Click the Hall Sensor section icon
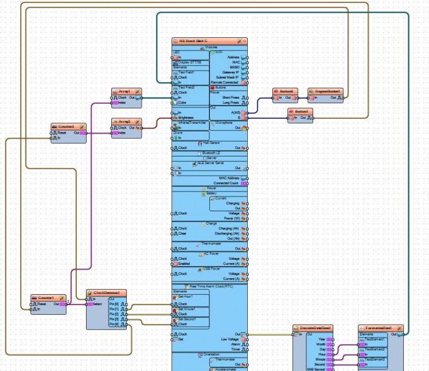Image resolution: width=429 pixels, height=371 pixels. click(x=200, y=143)
